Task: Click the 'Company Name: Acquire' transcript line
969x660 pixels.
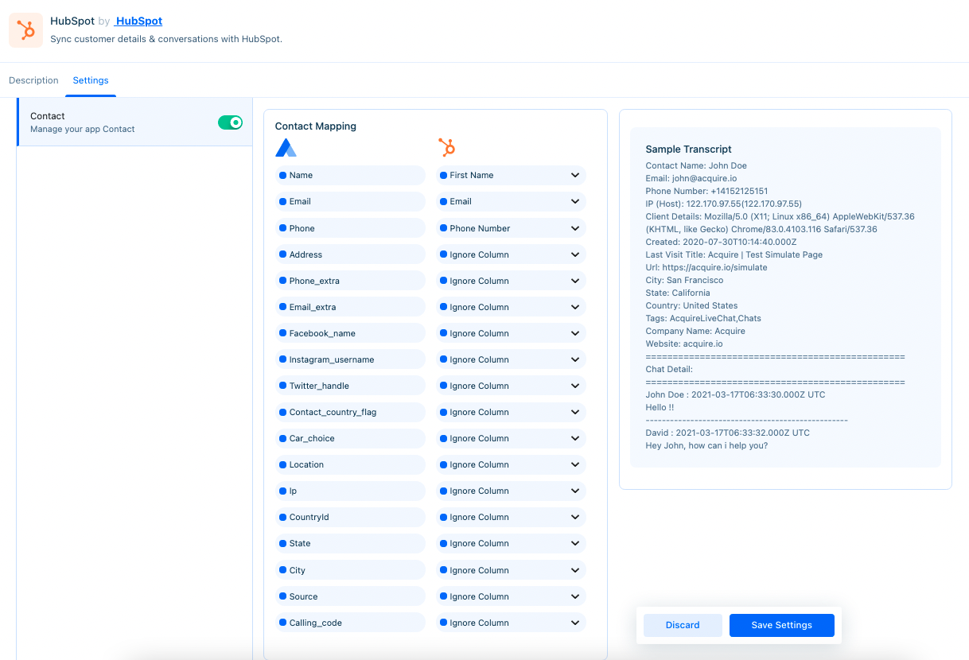Action: 696,331
